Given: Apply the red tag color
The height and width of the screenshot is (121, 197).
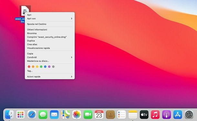Looking at the screenshot, I should click(29, 67).
